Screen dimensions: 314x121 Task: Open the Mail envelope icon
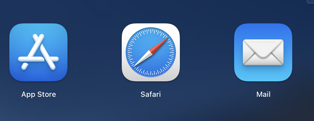click(x=263, y=52)
